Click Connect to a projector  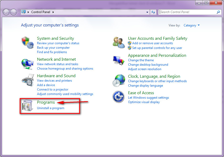pos(52,89)
